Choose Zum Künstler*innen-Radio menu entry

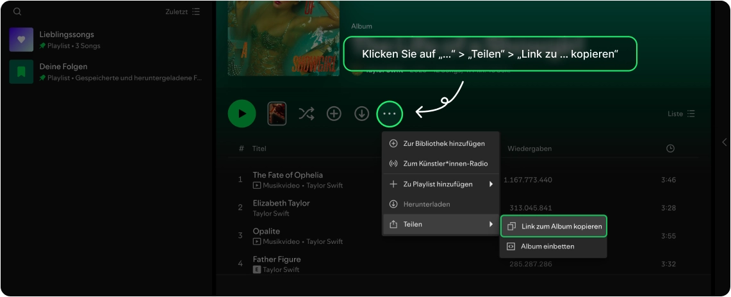441,163
